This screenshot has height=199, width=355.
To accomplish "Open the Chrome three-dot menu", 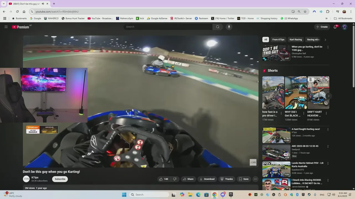I will point(351,12).
